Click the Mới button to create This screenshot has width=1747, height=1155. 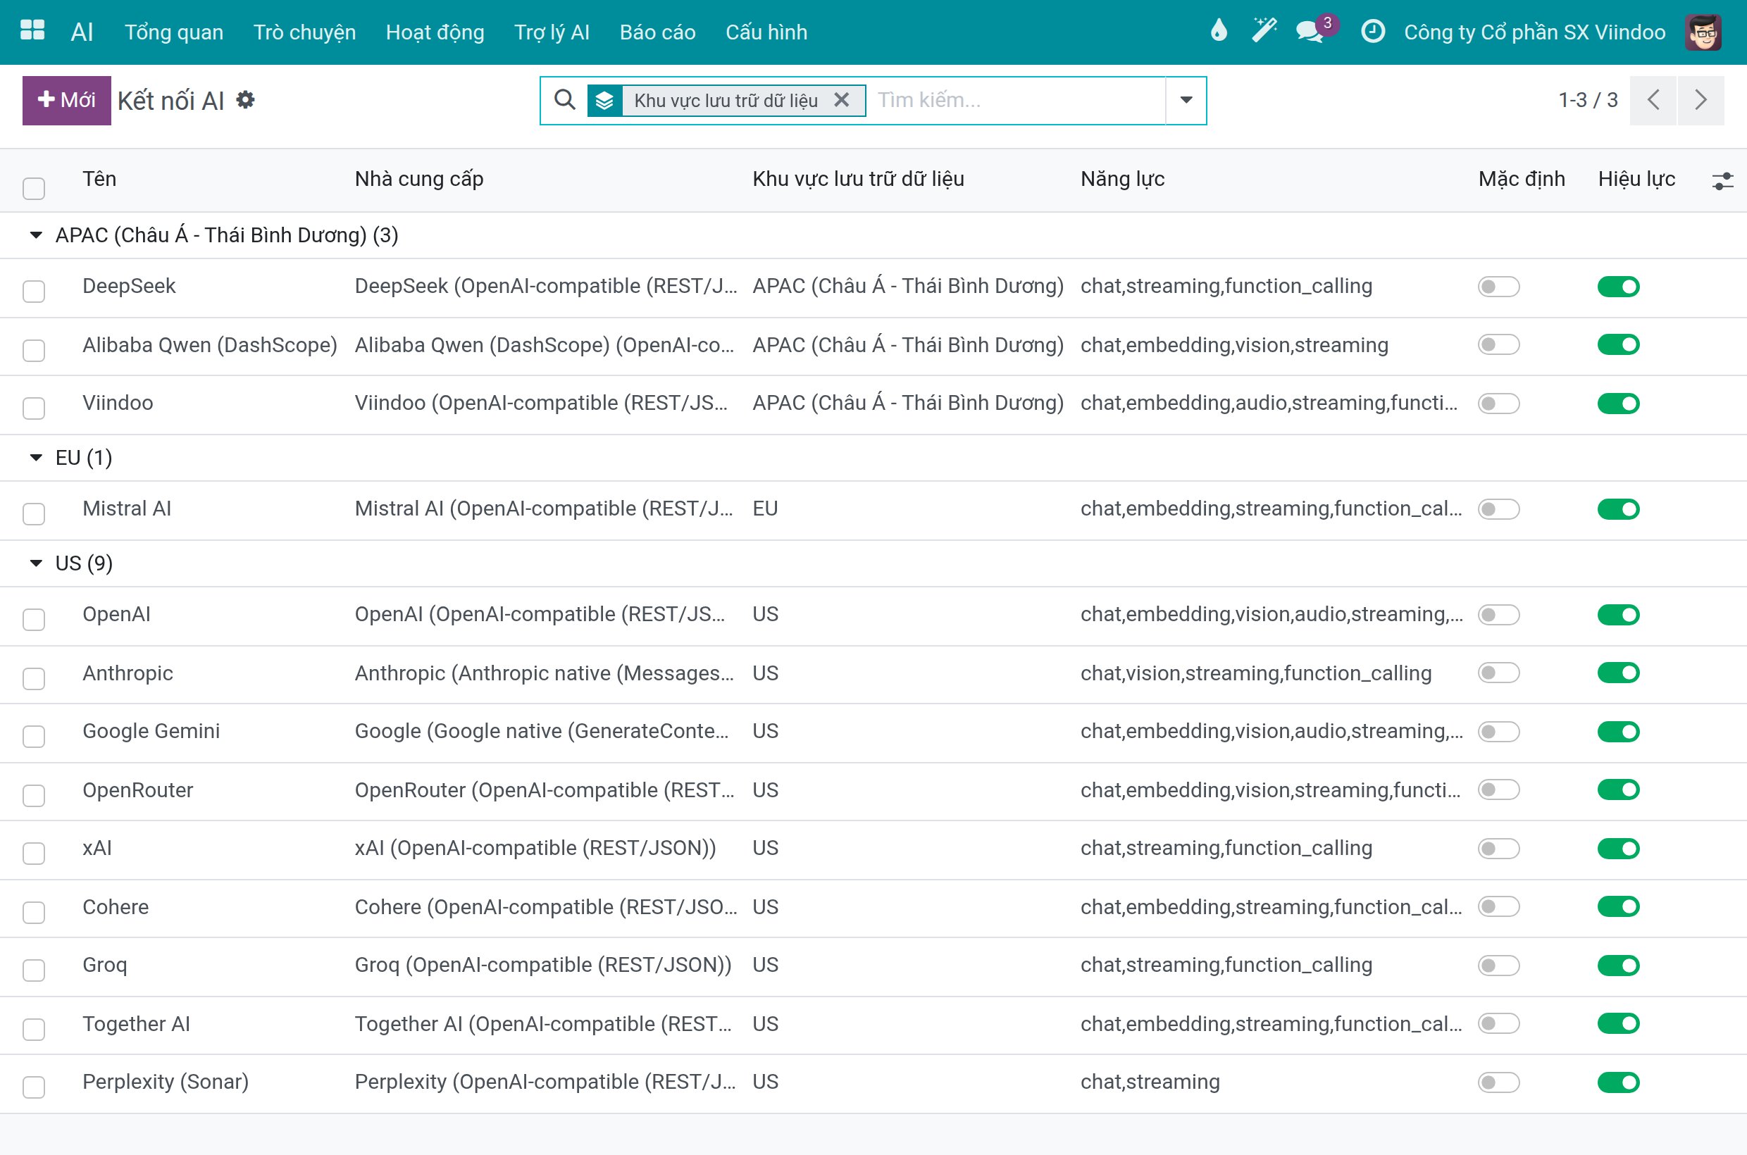(66, 100)
